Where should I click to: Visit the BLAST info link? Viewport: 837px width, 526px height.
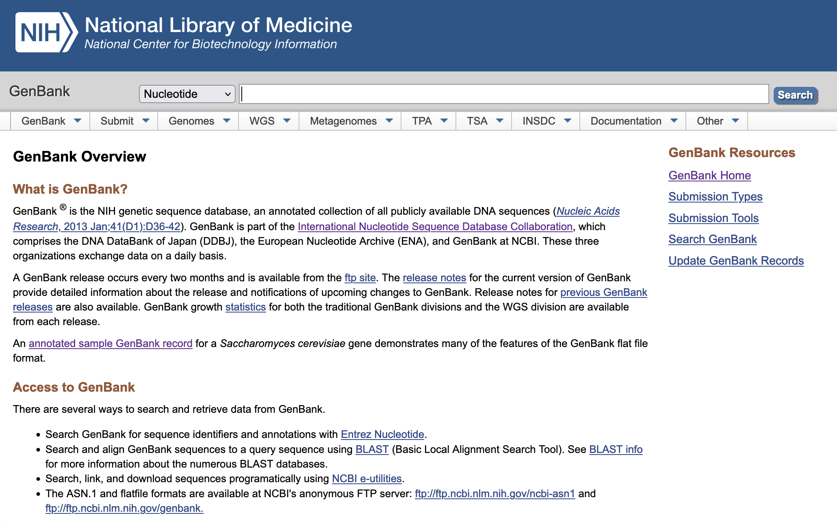coord(616,449)
